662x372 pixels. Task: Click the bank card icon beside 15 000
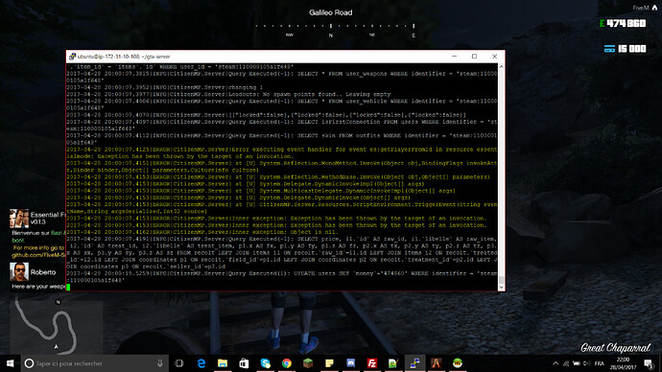point(609,49)
